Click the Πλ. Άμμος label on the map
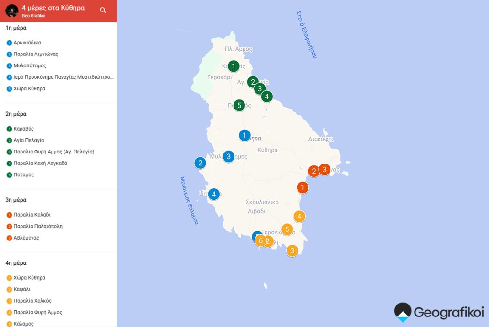Viewport: 489px width, 327px height. [239, 49]
